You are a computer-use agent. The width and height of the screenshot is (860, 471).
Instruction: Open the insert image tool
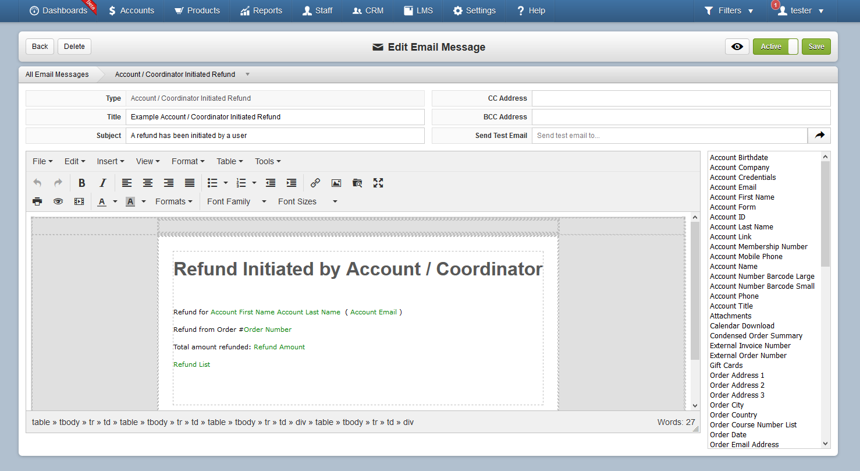336,183
